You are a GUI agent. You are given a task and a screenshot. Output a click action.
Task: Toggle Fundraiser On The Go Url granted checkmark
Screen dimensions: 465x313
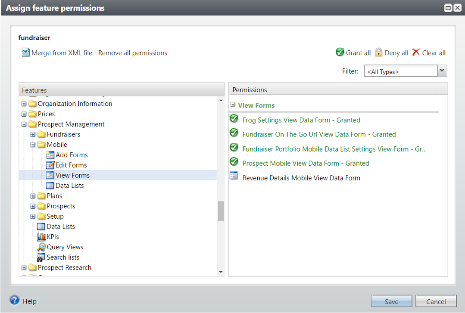[x=234, y=133]
